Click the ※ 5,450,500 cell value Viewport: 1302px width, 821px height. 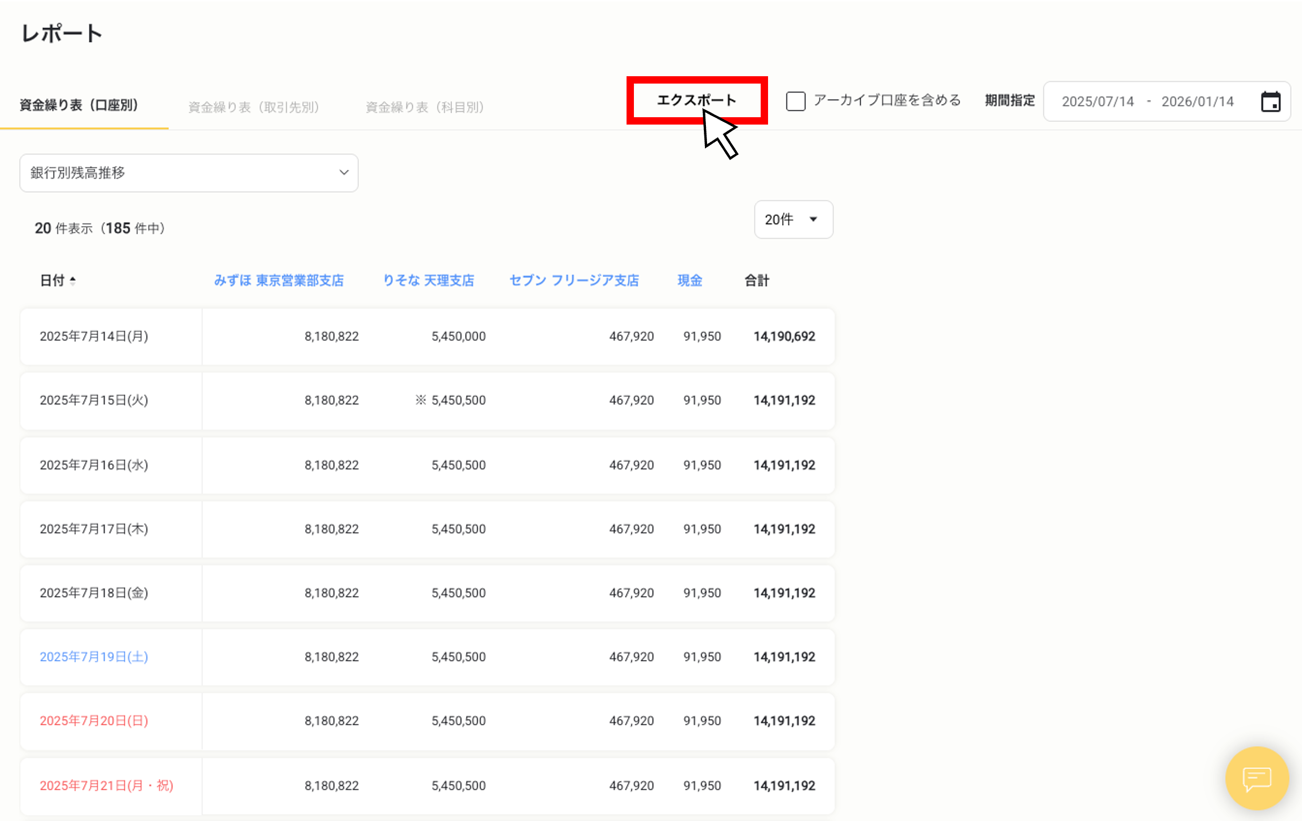(x=450, y=400)
